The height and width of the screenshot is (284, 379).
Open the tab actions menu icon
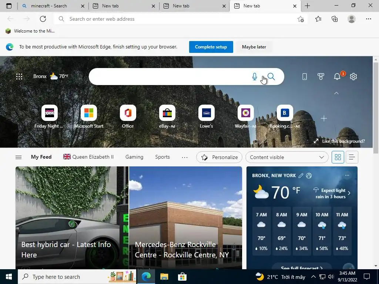pos(9,6)
